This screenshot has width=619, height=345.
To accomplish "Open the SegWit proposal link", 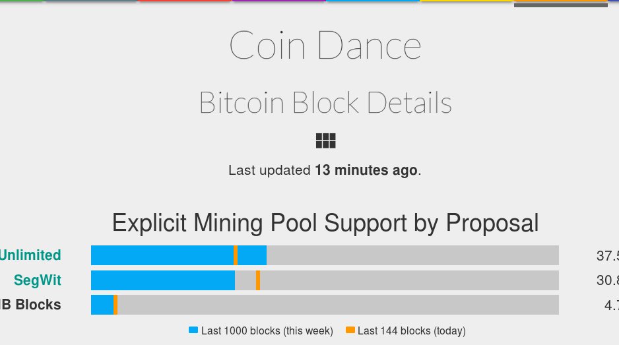I will (x=38, y=280).
